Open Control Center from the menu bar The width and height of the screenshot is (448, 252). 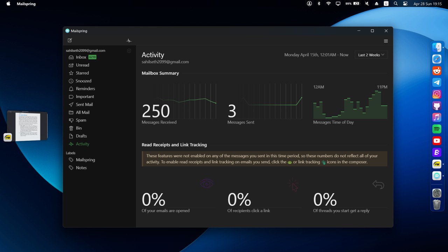(x=405, y=3)
